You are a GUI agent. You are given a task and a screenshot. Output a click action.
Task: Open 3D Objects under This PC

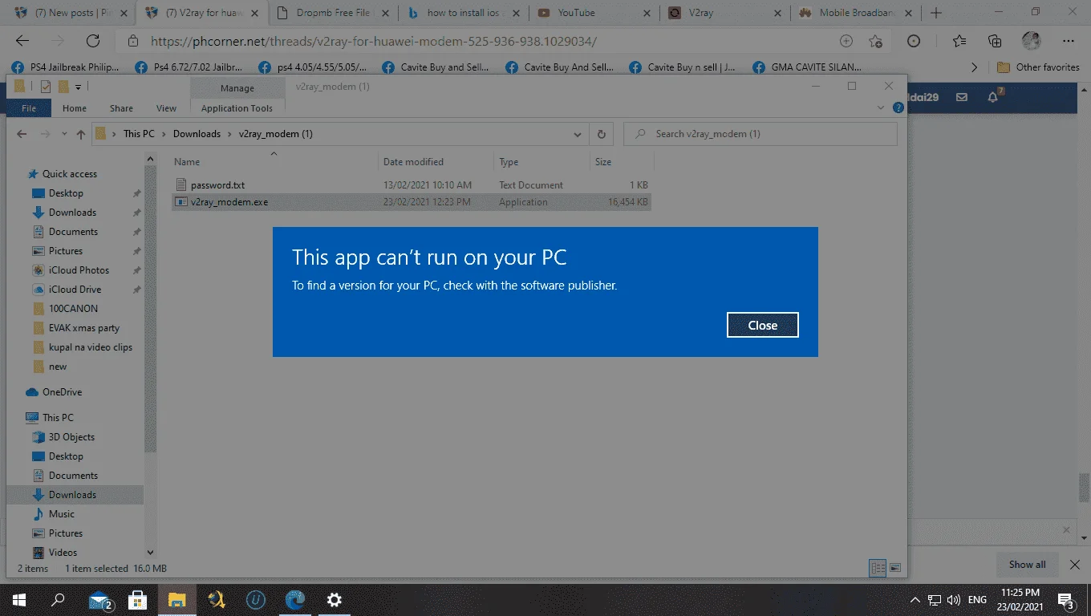(71, 437)
